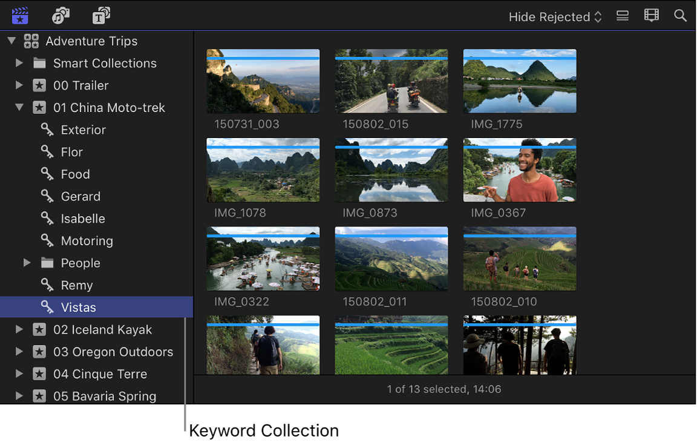Click the 00 Trailer event star icon
The image size is (697, 448).
[x=39, y=85]
